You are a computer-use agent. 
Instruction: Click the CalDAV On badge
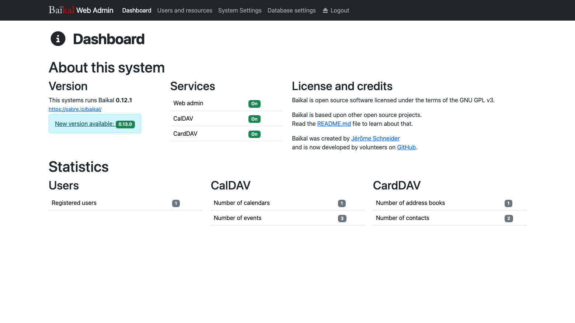(254, 119)
